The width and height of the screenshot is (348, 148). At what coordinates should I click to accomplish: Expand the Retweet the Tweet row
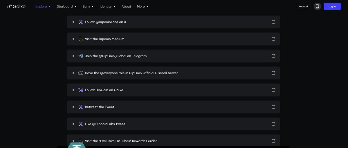click(73, 107)
